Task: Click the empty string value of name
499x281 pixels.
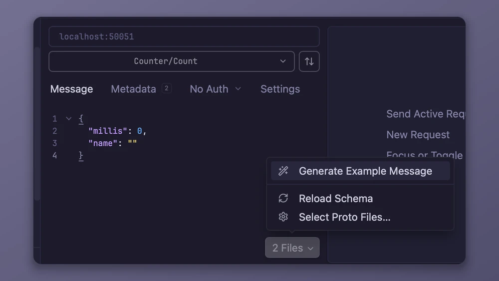Action: tap(132, 143)
